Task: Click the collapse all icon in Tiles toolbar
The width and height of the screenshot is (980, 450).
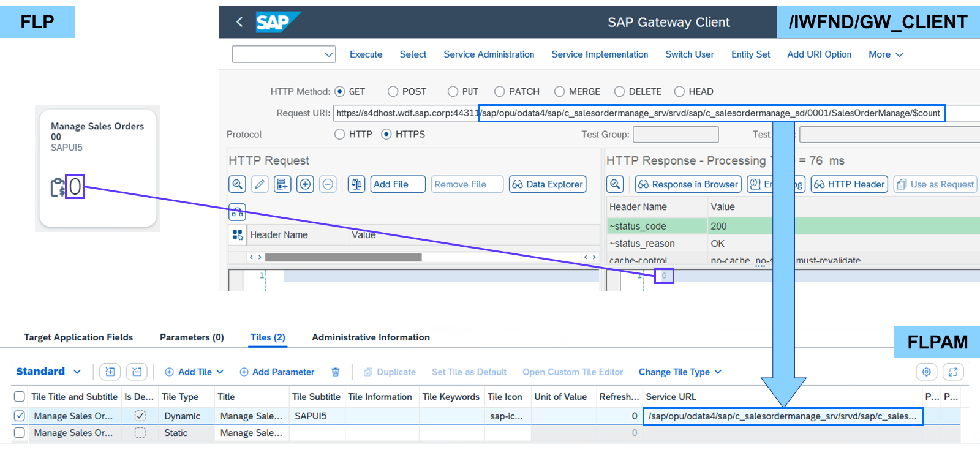Action: point(137,372)
